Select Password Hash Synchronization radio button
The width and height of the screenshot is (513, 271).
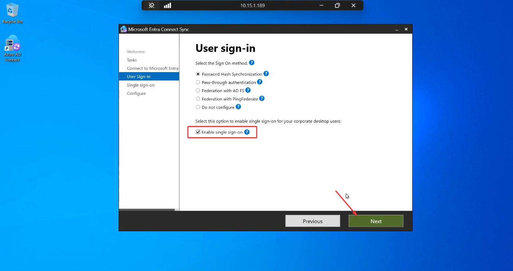[x=198, y=74]
